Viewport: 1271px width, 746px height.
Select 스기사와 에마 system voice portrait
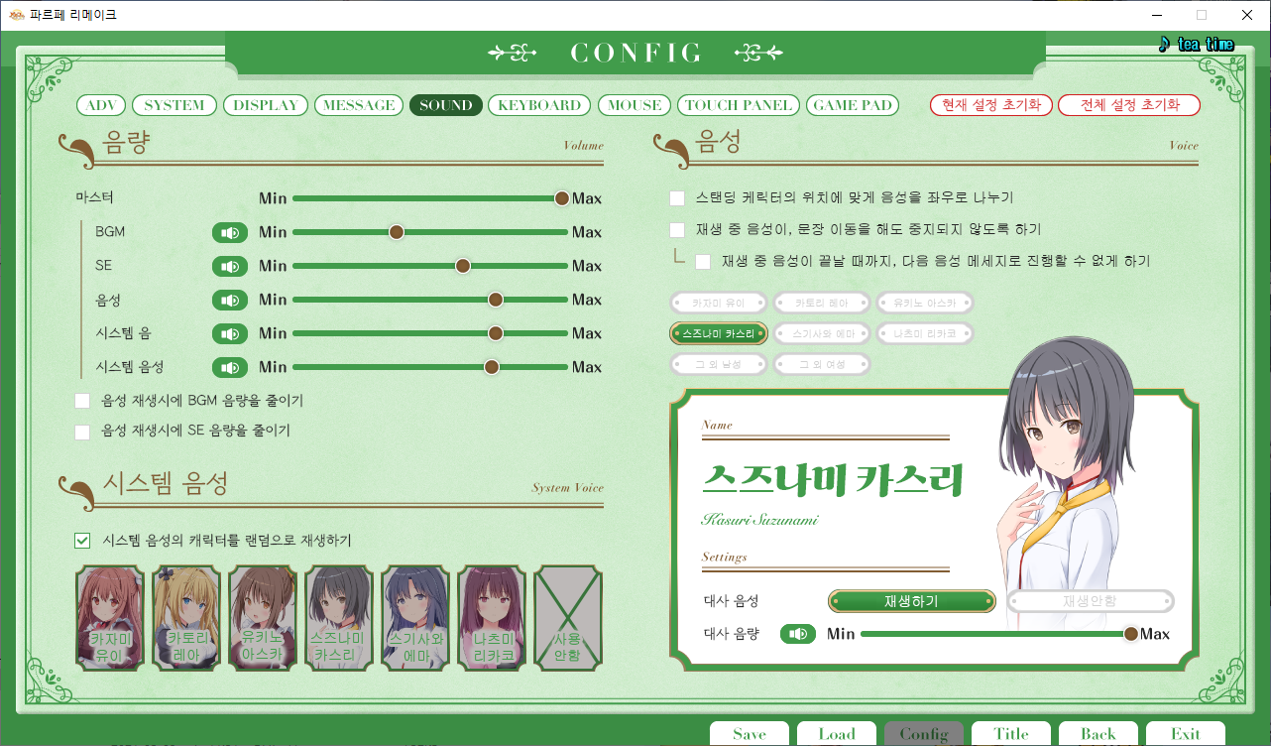(415, 619)
